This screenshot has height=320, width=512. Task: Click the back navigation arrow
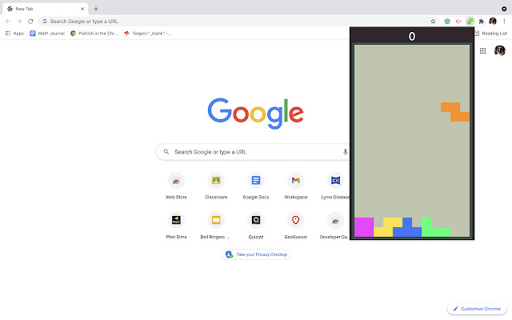(8, 22)
